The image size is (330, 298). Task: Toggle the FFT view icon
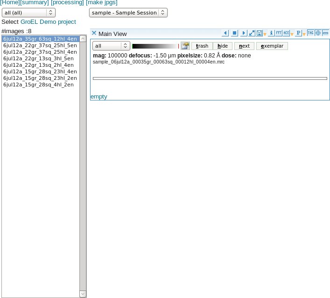279,33
